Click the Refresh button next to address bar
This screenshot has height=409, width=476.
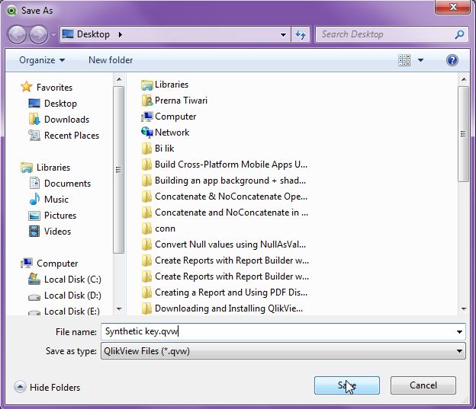[x=301, y=34]
